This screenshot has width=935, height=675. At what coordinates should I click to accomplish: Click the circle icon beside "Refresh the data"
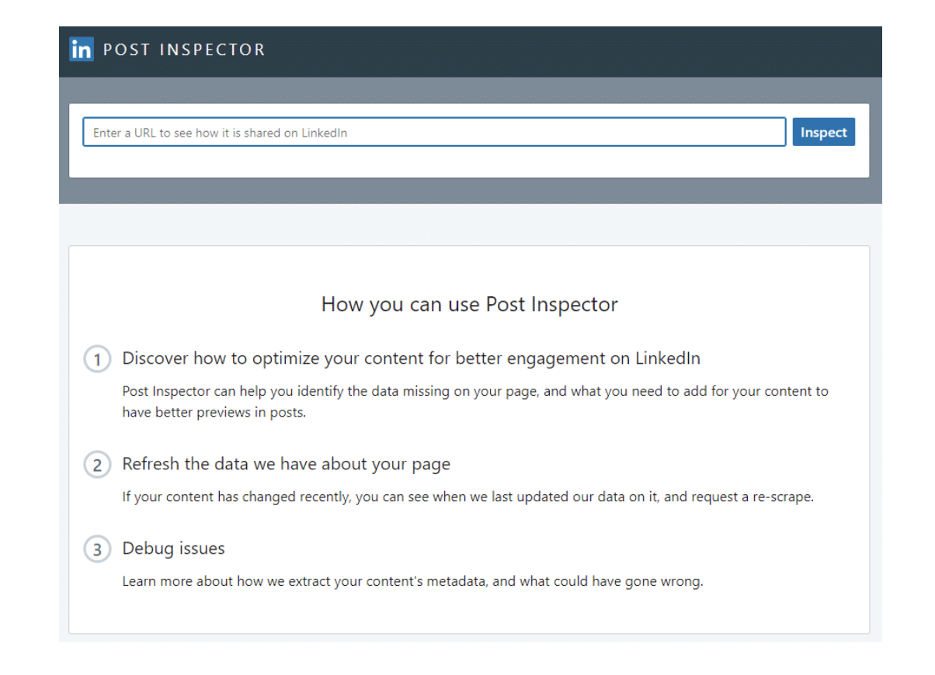[x=97, y=465]
